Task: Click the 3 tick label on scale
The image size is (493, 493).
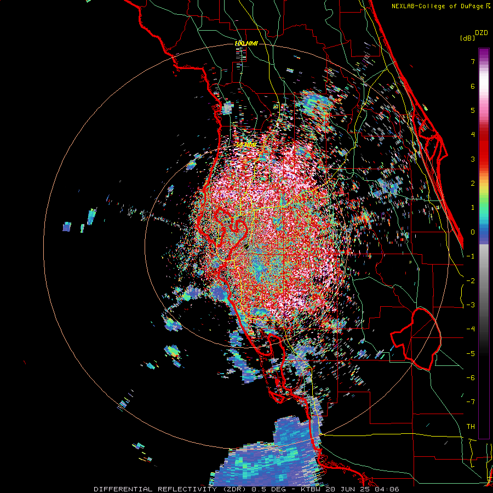Action: point(473,159)
